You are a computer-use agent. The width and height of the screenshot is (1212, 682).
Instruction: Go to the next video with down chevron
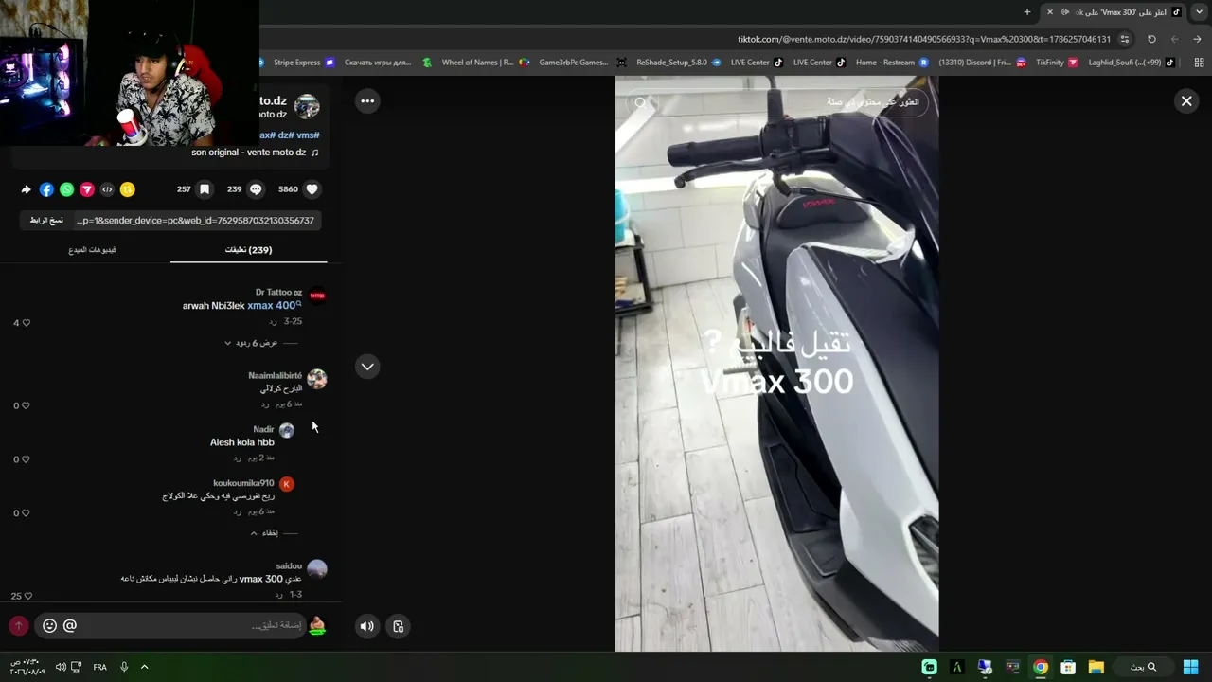[367, 367]
